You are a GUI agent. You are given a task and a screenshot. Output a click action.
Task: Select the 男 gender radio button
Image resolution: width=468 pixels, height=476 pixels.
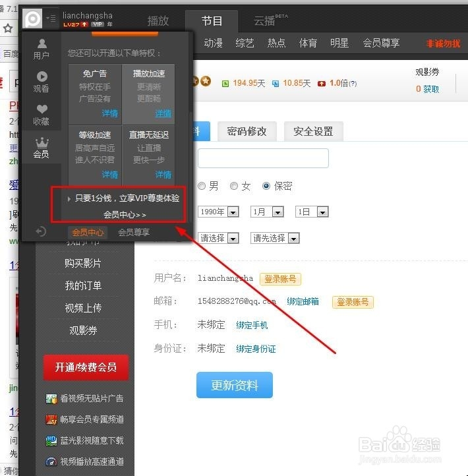[202, 186]
